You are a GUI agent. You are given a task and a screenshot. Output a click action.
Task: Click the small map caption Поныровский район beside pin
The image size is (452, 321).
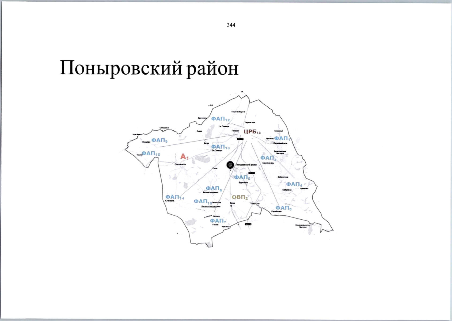(x=246, y=165)
